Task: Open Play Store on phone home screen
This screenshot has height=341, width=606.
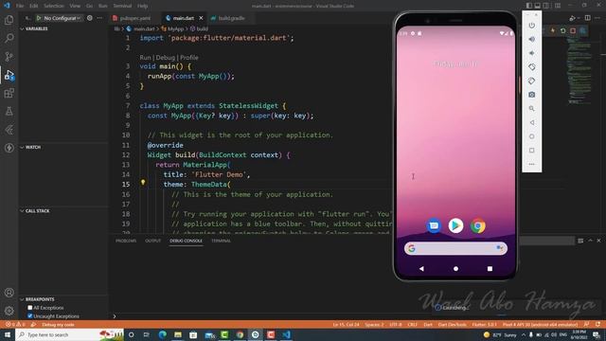Action: tap(455, 225)
